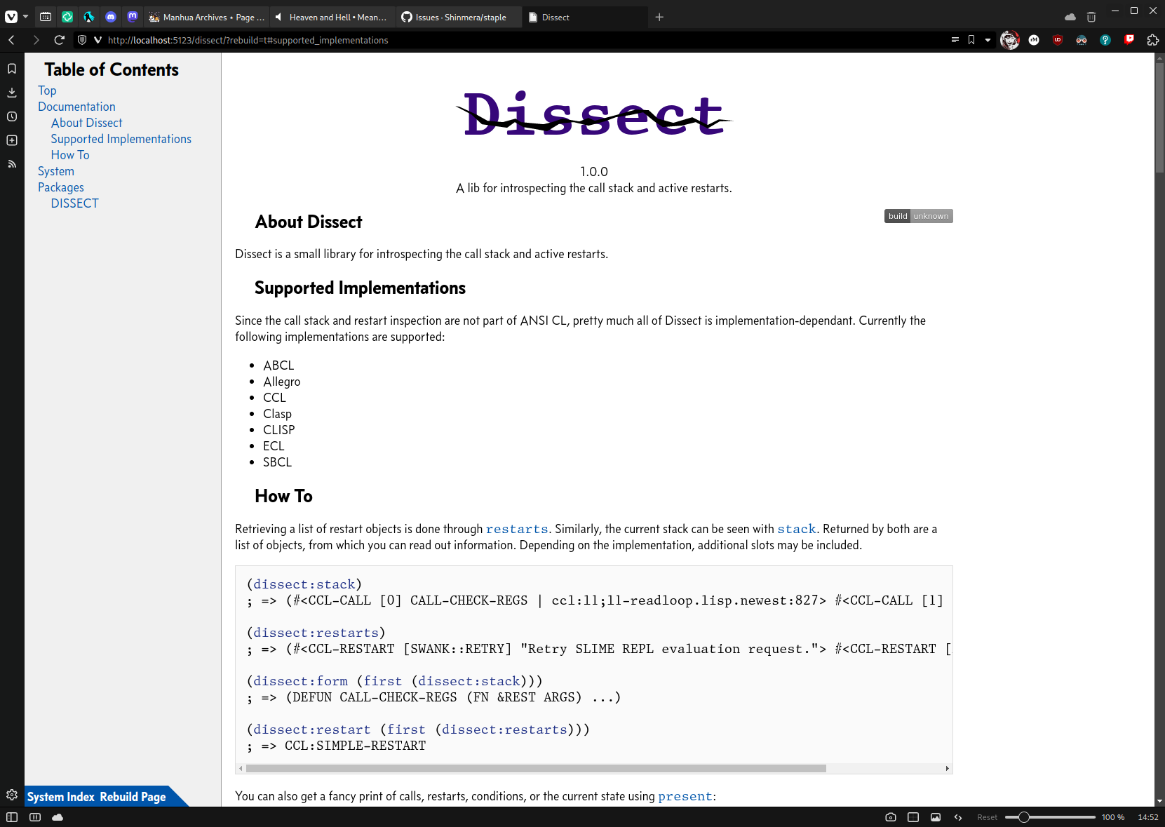
Task: Adjust the page zoom slider
Action: (1050, 817)
